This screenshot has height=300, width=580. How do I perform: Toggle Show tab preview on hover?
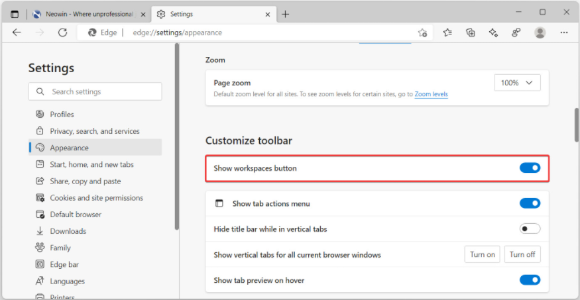[530, 280]
